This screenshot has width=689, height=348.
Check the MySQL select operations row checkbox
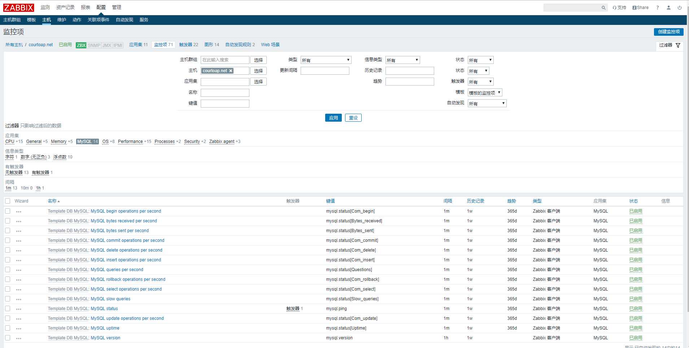[x=8, y=289]
